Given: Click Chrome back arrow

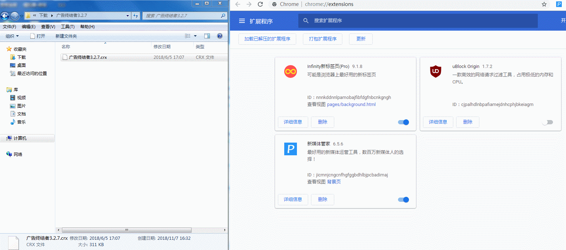Looking at the screenshot, I should pos(238,4).
